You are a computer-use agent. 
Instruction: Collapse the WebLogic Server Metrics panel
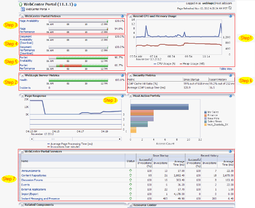pyautogui.click(x=23, y=75)
